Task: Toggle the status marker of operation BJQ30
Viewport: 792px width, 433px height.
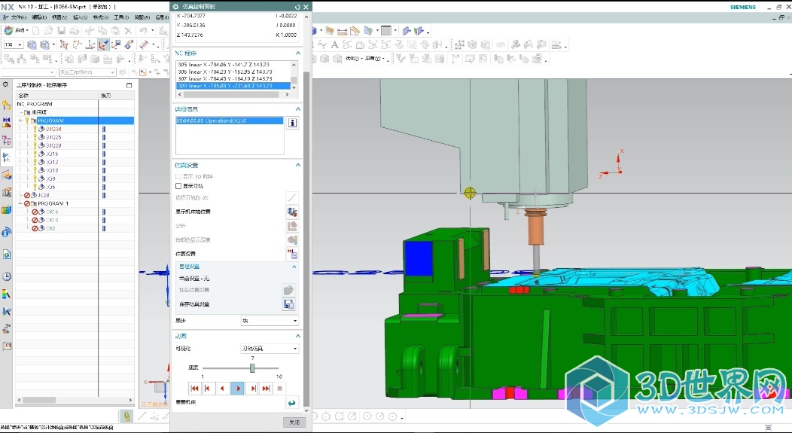Action: (x=35, y=129)
